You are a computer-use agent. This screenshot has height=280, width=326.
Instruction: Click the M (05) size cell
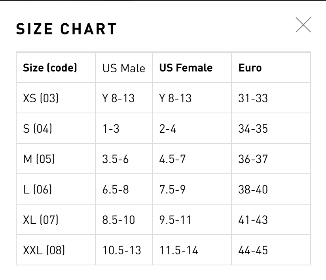tap(39, 159)
